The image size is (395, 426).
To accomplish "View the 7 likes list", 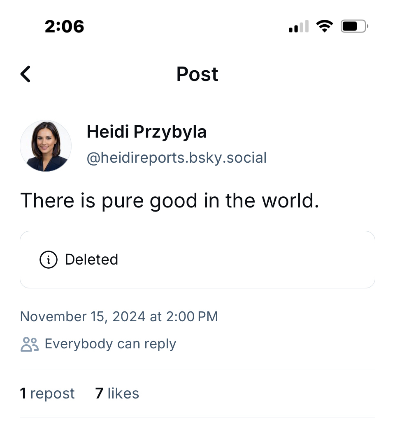I will [117, 394].
